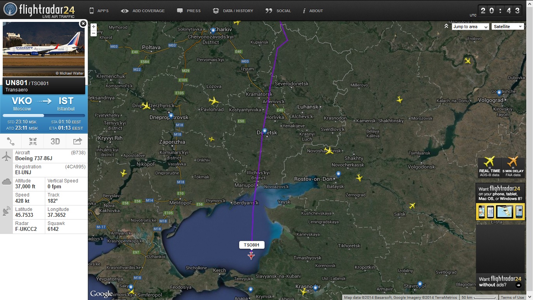Click the share flight arrow icon
The width and height of the screenshot is (533, 300).
point(77,141)
